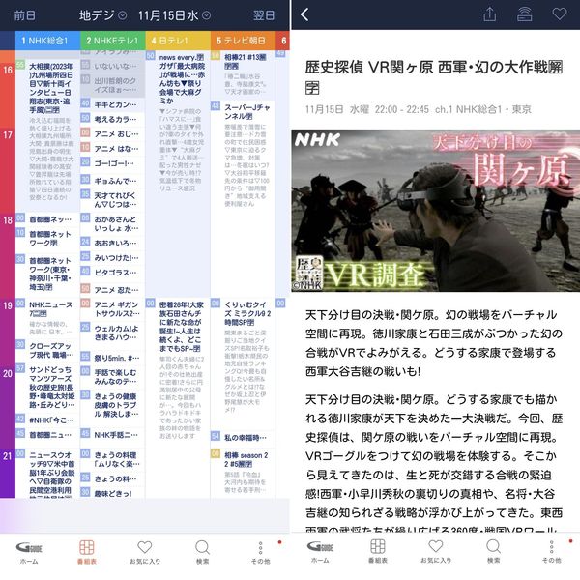The image size is (580, 580).
Task: Open 番組表 tab in left screen
Action: tap(87, 553)
